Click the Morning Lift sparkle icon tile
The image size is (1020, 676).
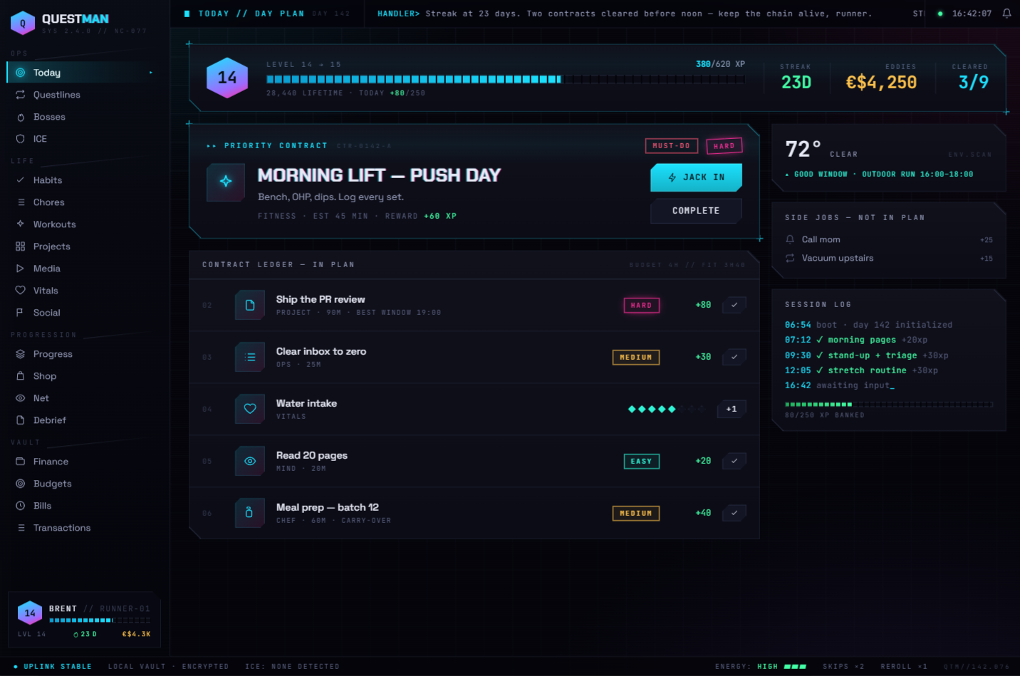pos(226,182)
